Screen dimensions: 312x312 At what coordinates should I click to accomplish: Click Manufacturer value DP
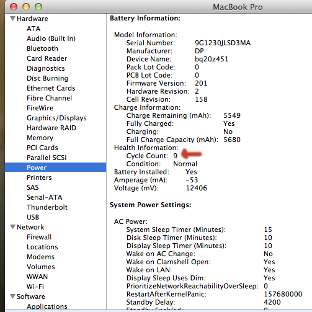(199, 51)
